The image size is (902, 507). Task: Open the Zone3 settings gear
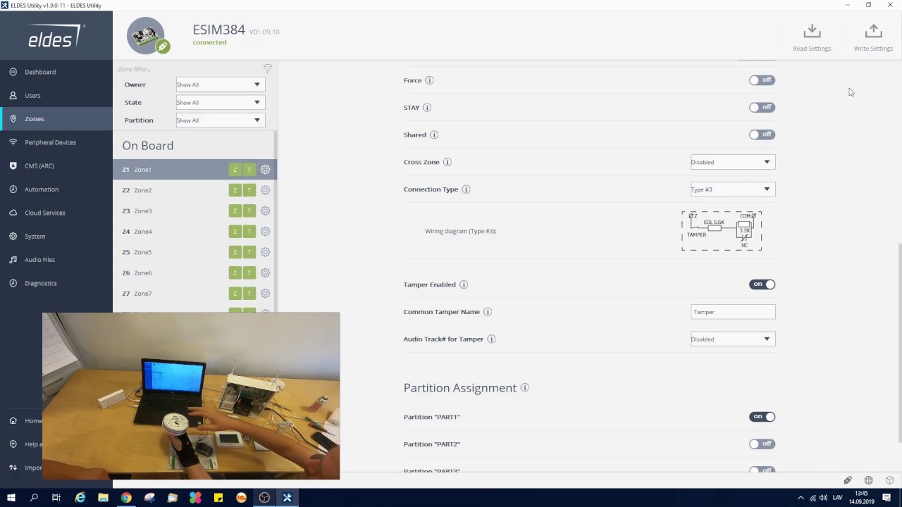(265, 211)
